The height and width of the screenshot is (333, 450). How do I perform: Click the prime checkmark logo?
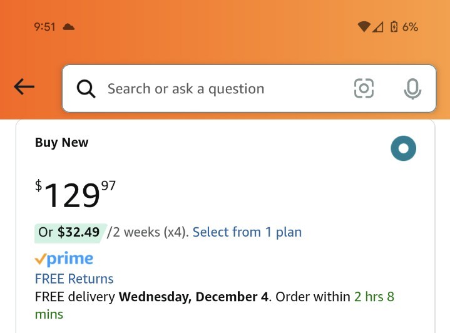click(64, 259)
